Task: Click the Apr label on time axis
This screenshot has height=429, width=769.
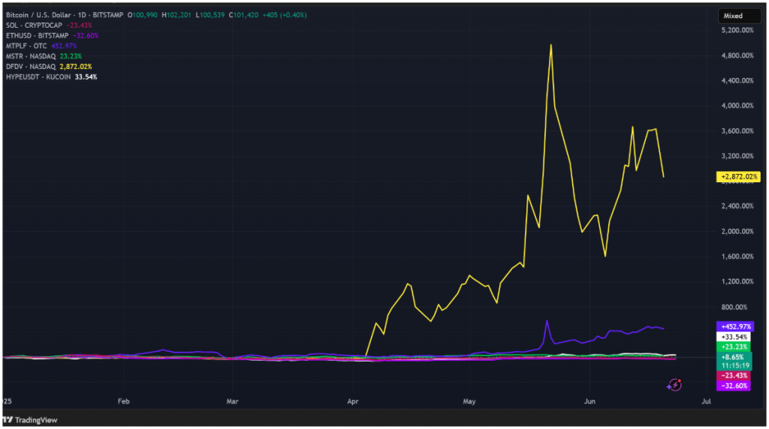Action: [353, 402]
